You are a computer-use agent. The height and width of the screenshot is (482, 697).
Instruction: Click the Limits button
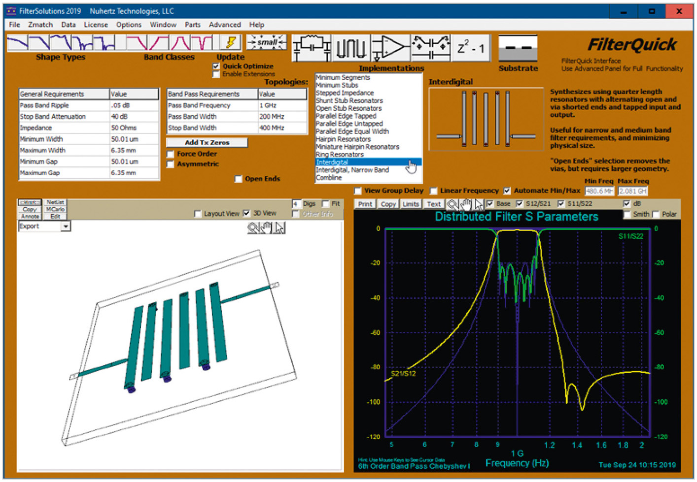point(411,204)
